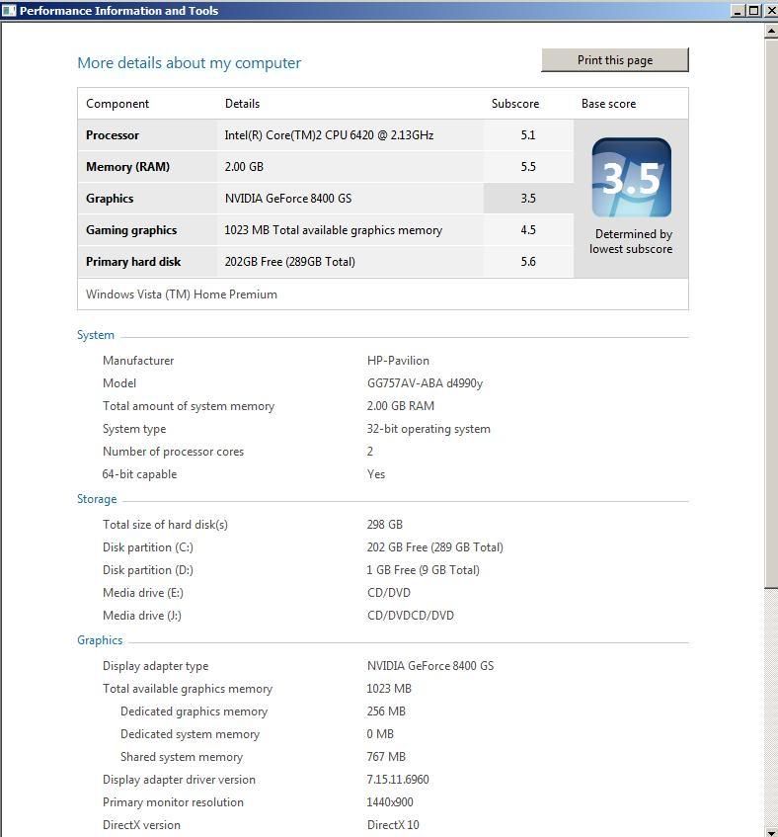Click the Gaming graphics row label

click(x=131, y=230)
